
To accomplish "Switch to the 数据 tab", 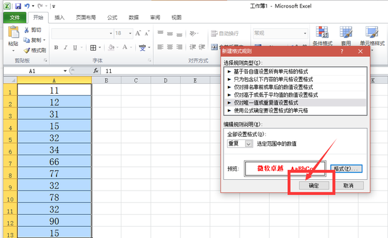I will point(134,17).
